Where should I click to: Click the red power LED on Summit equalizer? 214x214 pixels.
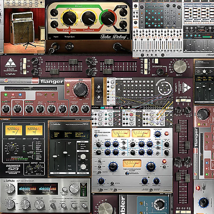click(166, 134)
